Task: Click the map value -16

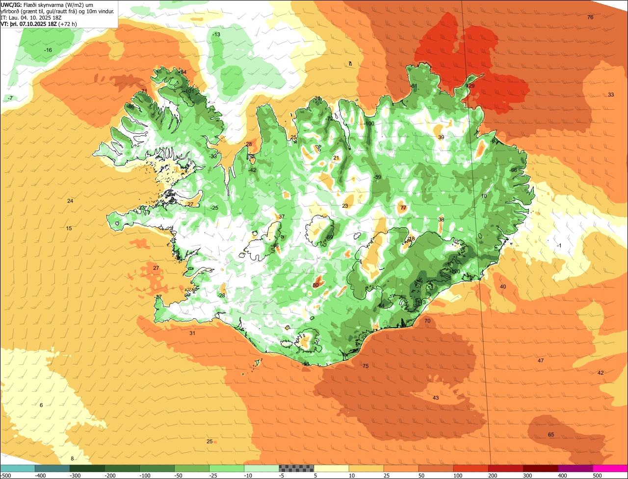Action: [x=48, y=50]
